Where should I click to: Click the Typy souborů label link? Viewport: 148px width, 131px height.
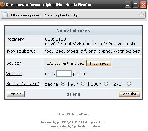[20, 51]
